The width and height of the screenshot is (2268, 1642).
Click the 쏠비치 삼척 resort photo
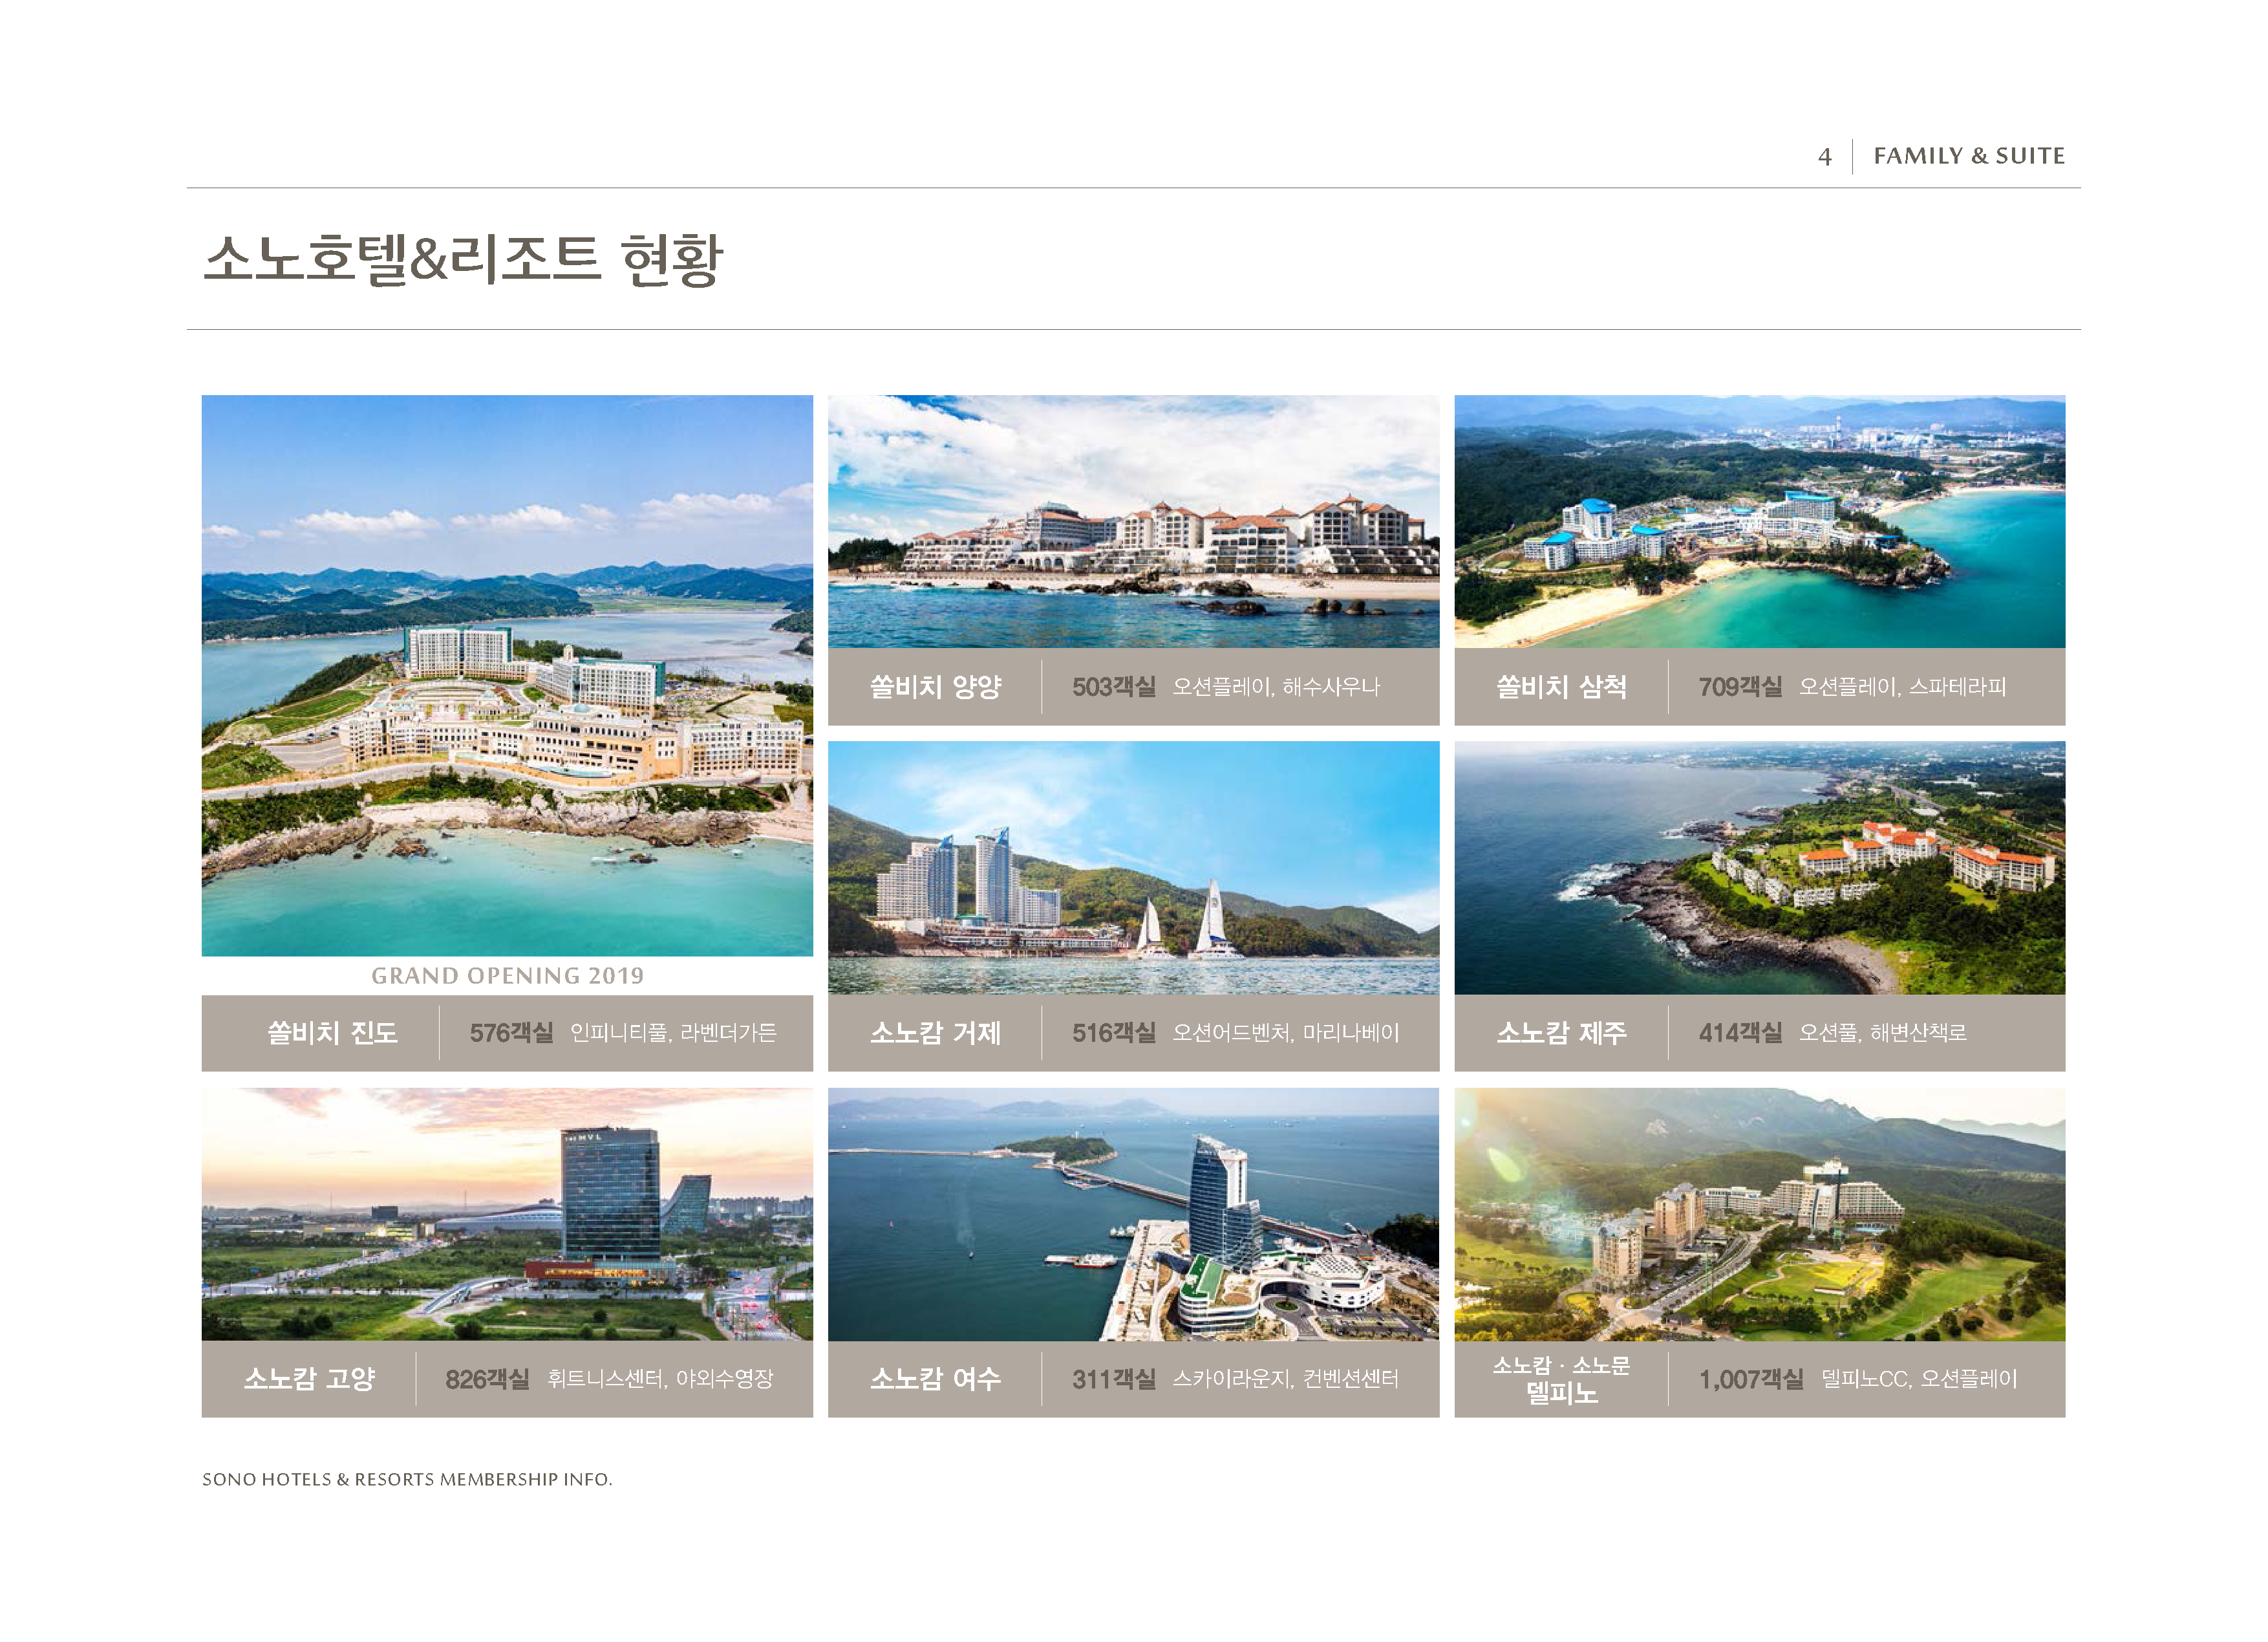pyautogui.click(x=1759, y=521)
